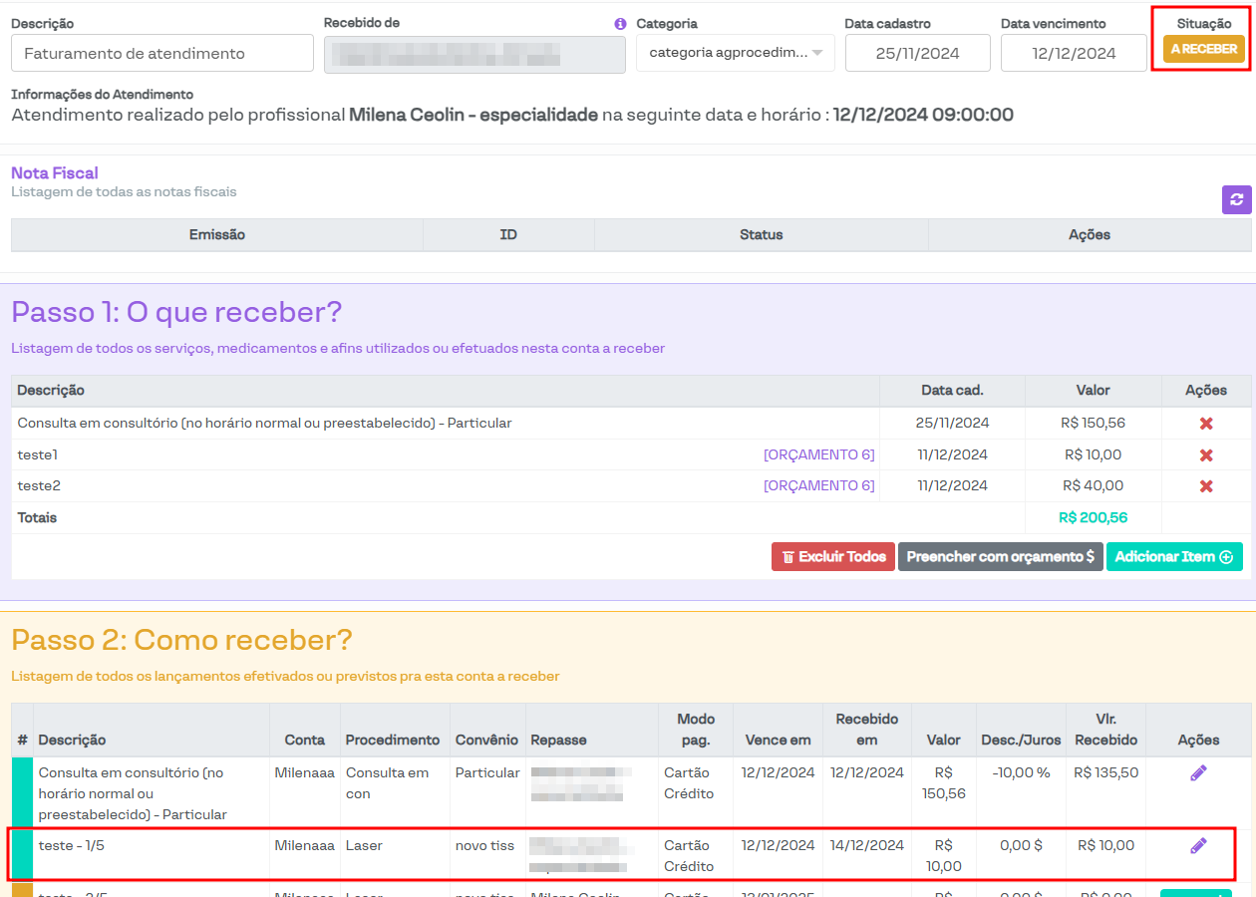1256x897 pixels.
Task: Click the Descrição input field
Action: (162, 53)
